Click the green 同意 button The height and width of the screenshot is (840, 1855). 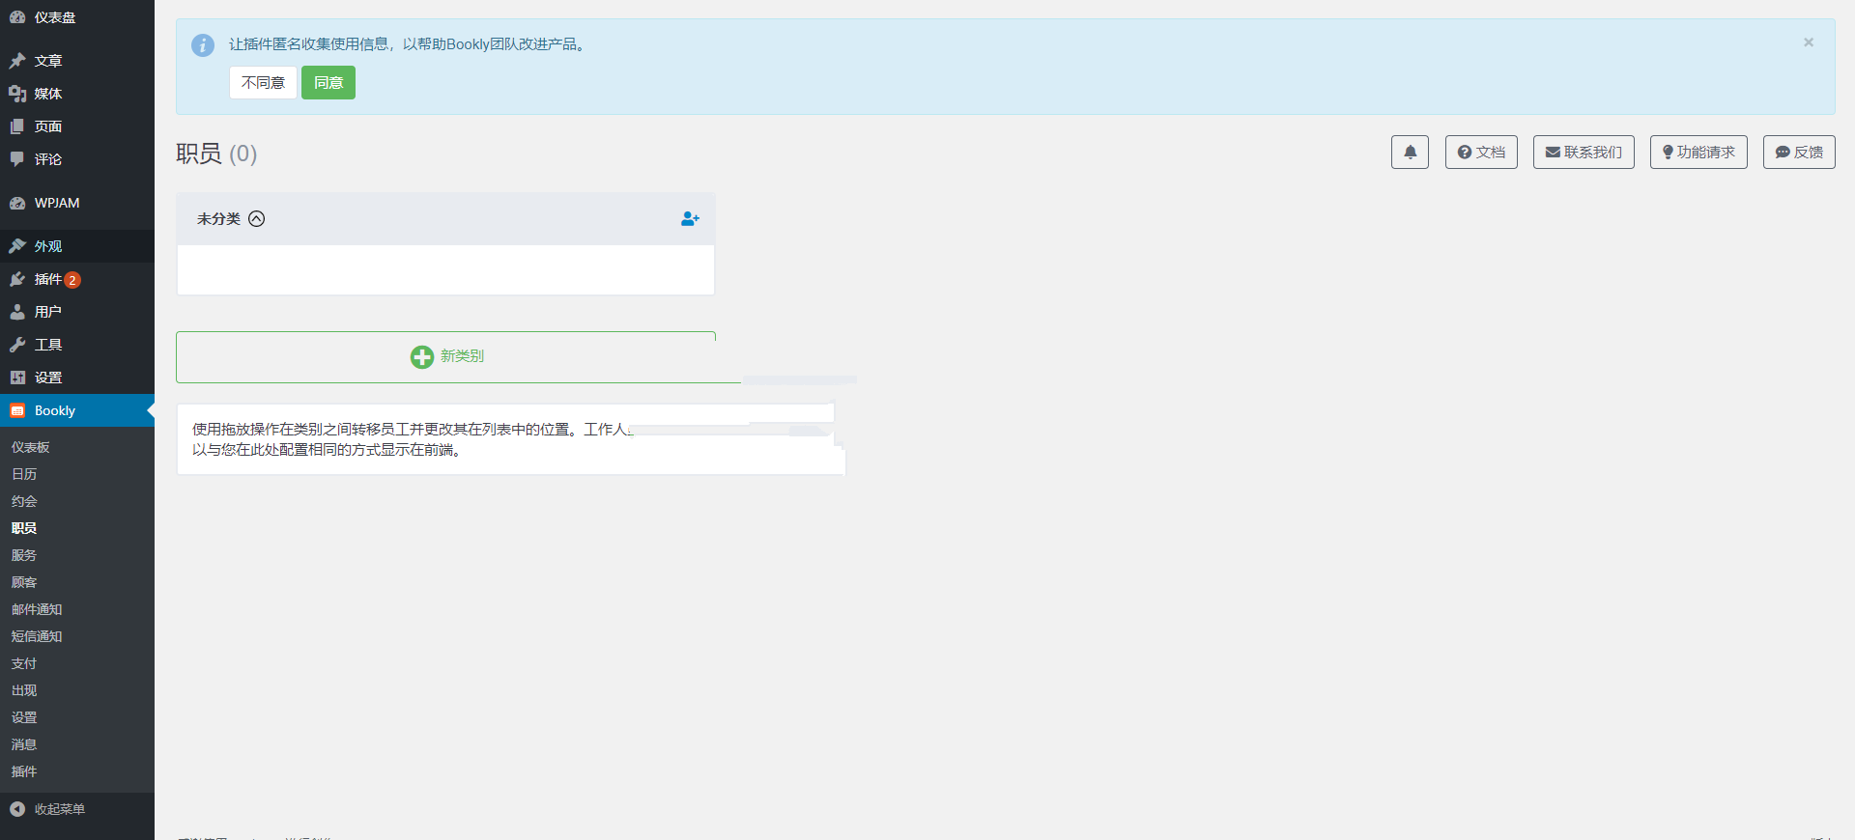[328, 83]
